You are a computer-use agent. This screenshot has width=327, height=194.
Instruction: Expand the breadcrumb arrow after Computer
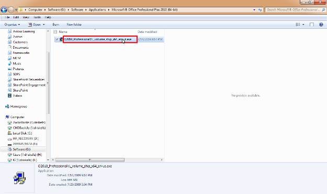[45, 10]
